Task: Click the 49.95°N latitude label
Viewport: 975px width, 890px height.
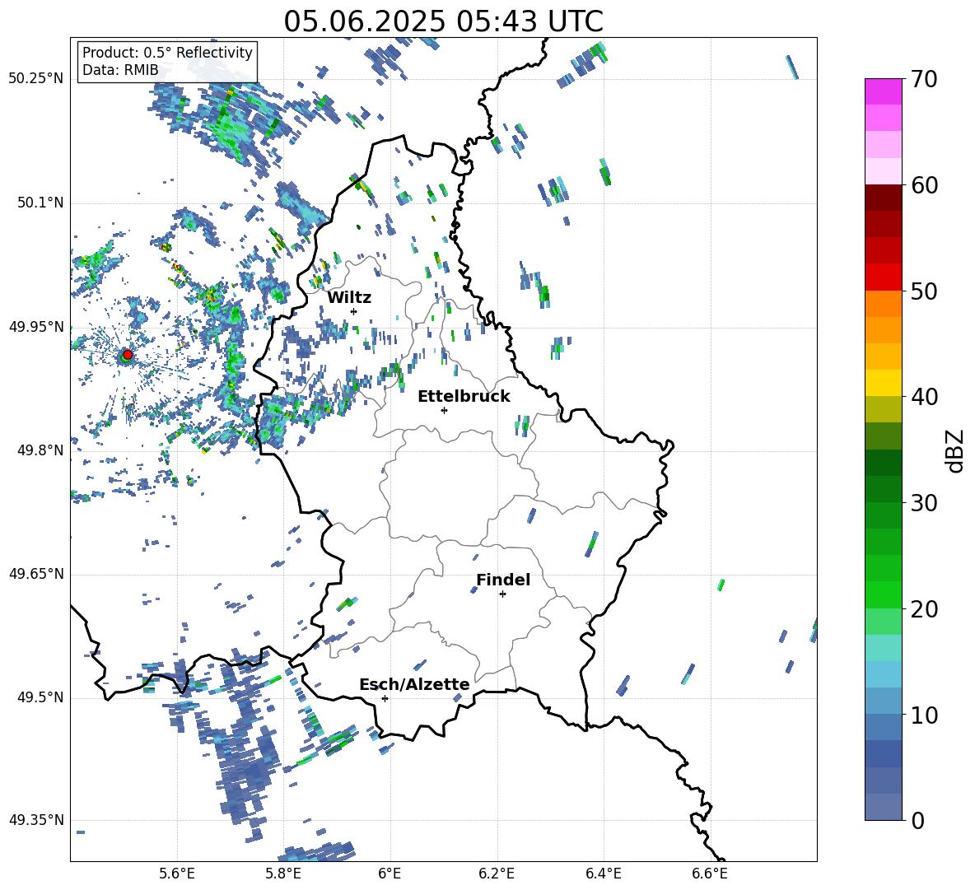Action: [x=36, y=326]
